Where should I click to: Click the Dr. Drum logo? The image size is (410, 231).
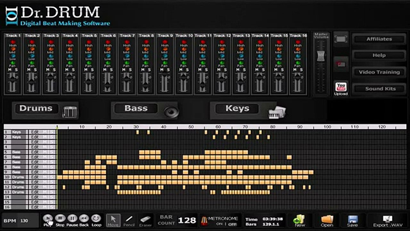[x=58, y=16]
